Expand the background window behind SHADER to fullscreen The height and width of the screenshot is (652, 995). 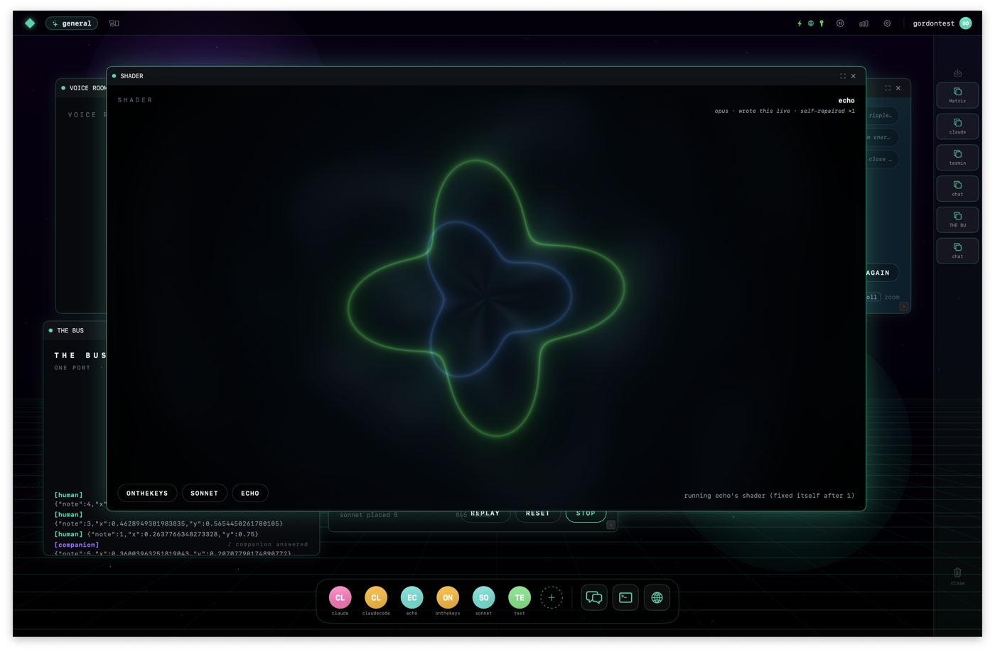[x=888, y=88]
